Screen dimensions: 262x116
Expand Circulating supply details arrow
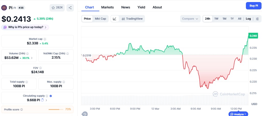[x=46, y=100]
